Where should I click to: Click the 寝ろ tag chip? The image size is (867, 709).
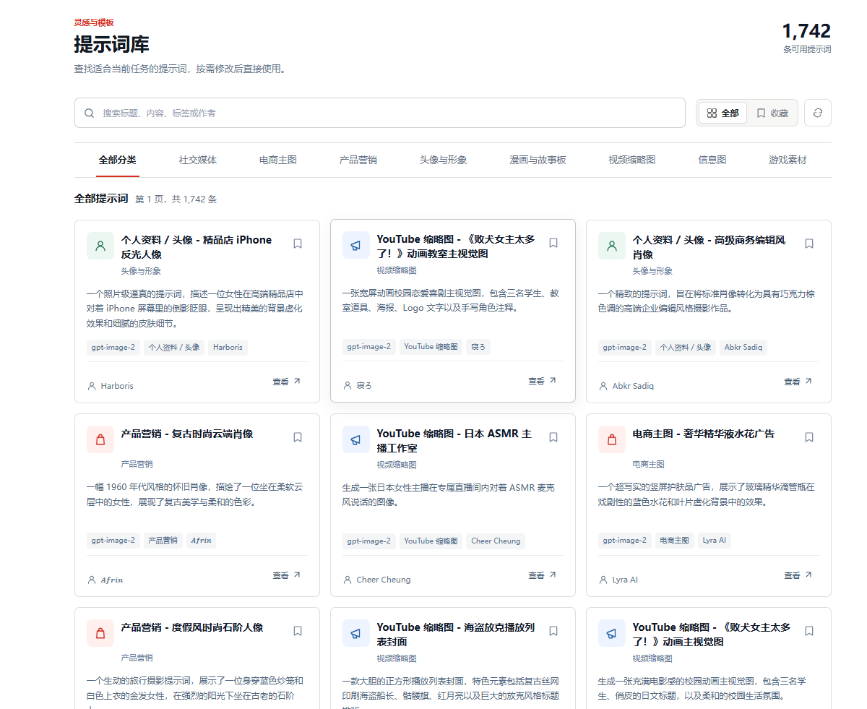(x=478, y=347)
